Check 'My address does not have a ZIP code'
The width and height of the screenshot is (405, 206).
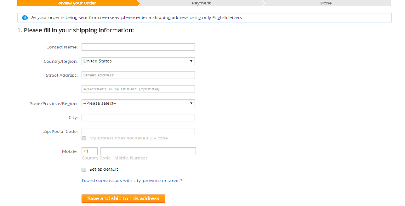tap(84, 138)
